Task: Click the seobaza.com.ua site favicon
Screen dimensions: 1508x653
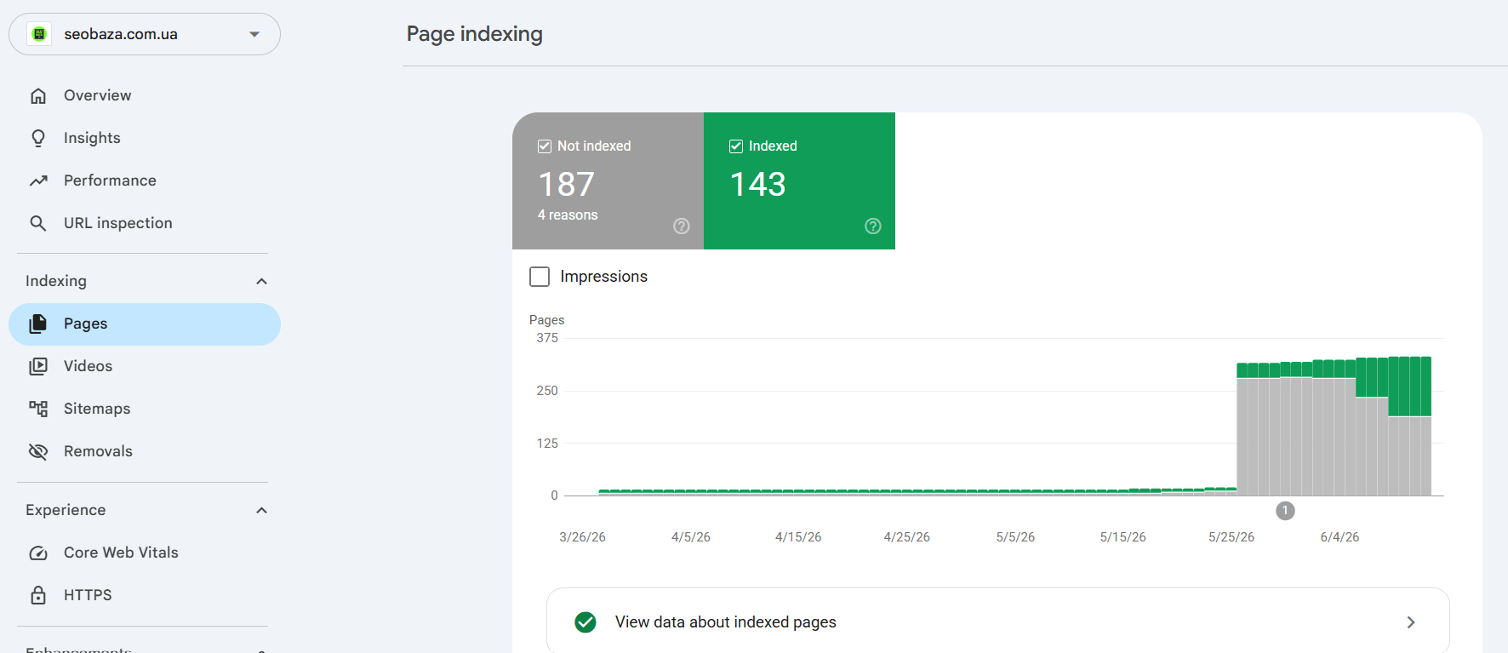Action: (39, 34)
